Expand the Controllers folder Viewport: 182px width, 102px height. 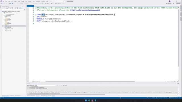click(x=4, y=20)
